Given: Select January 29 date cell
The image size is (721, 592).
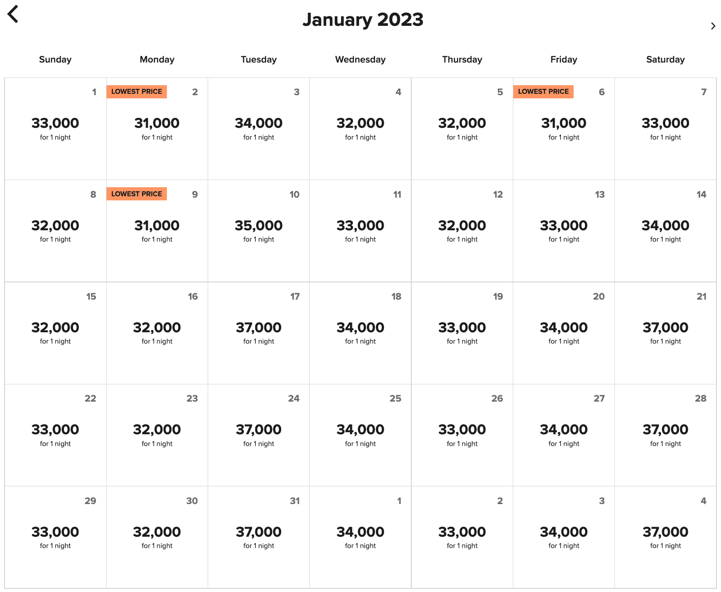Looking at the screenshot, I should 55,537.
